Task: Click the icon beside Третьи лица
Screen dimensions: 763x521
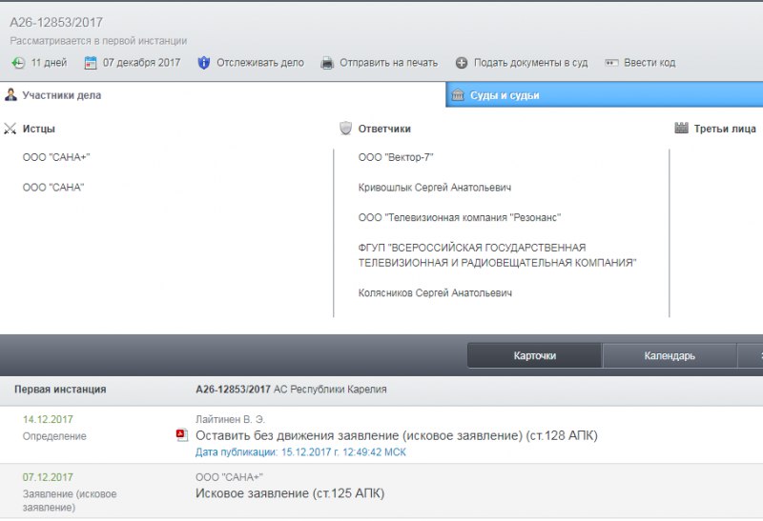Action: 681,129
